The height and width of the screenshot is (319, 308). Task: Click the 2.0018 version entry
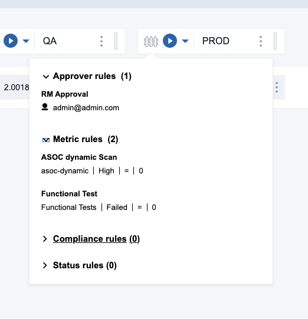click(x=17, y=87)
